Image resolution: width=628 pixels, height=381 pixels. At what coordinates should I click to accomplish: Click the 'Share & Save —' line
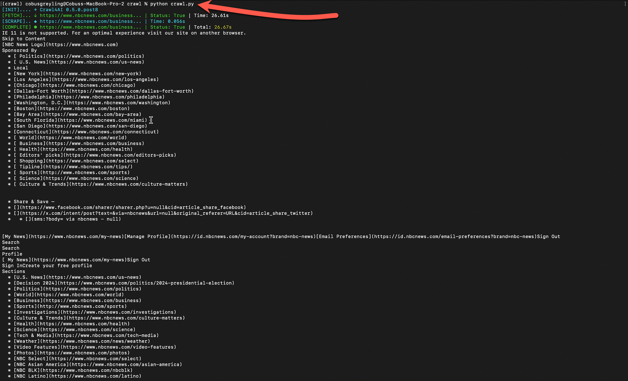coord(34,202)
